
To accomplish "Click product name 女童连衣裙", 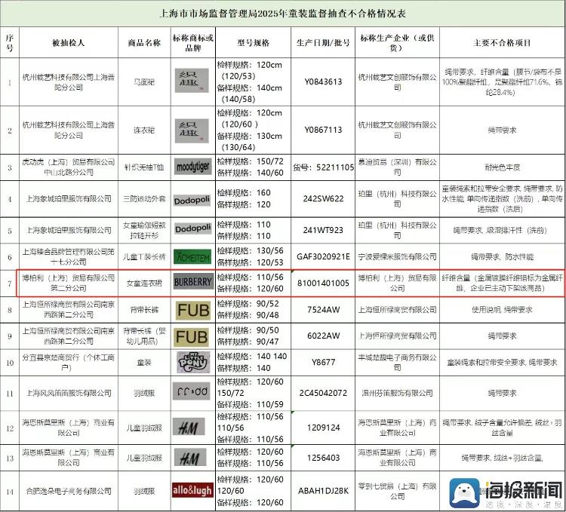I will pos(144,284).
